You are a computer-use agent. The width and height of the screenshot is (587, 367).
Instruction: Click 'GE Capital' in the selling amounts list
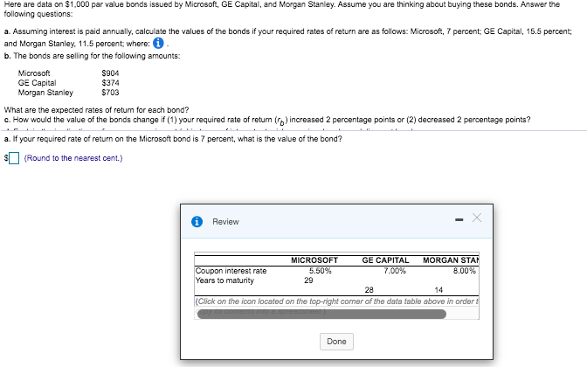click(x=37, y=83)
